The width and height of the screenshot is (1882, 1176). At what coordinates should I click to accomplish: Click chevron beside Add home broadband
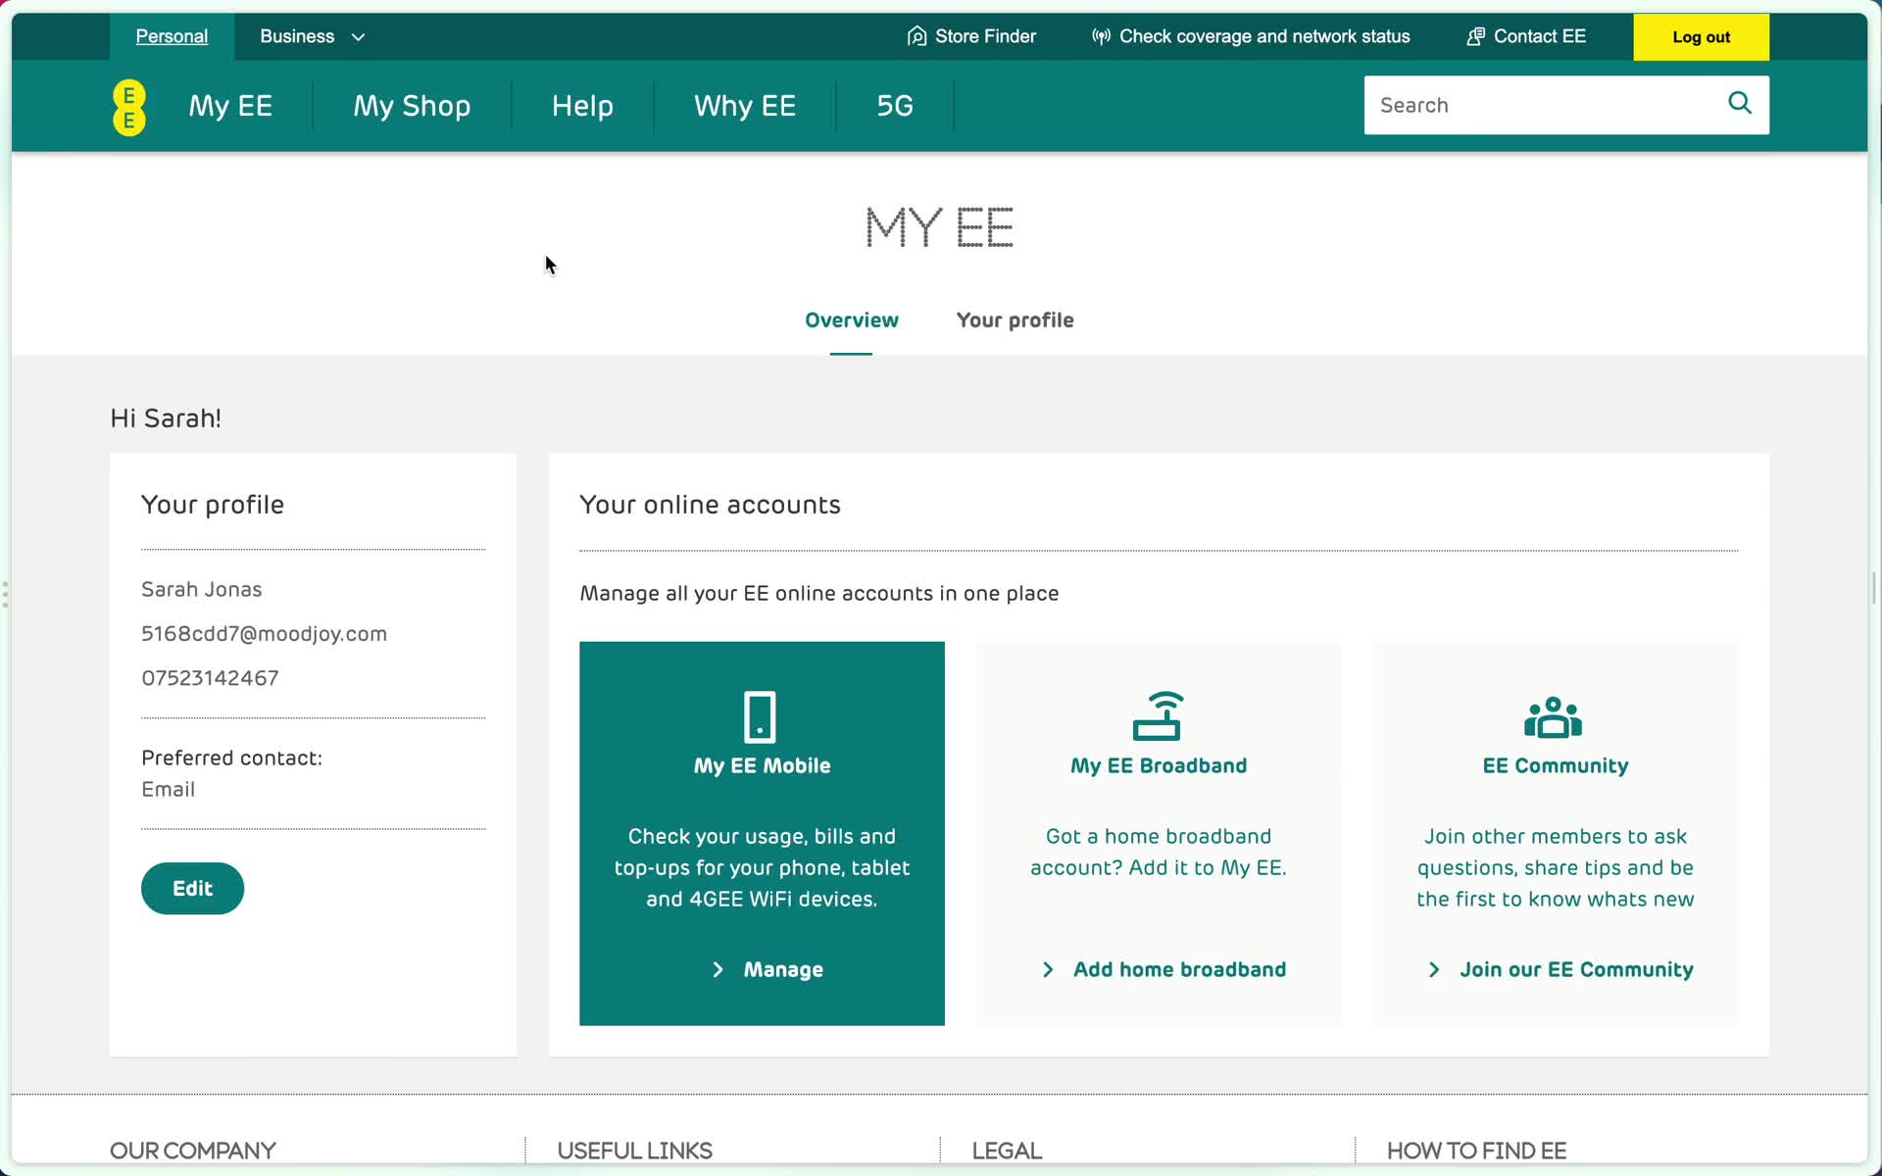[1048, 969]
